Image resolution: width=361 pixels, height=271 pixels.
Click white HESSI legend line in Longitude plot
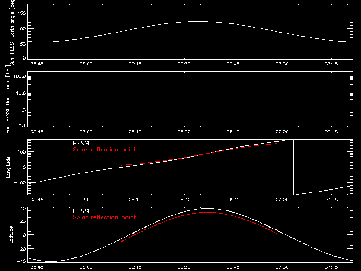coord(50,145)
